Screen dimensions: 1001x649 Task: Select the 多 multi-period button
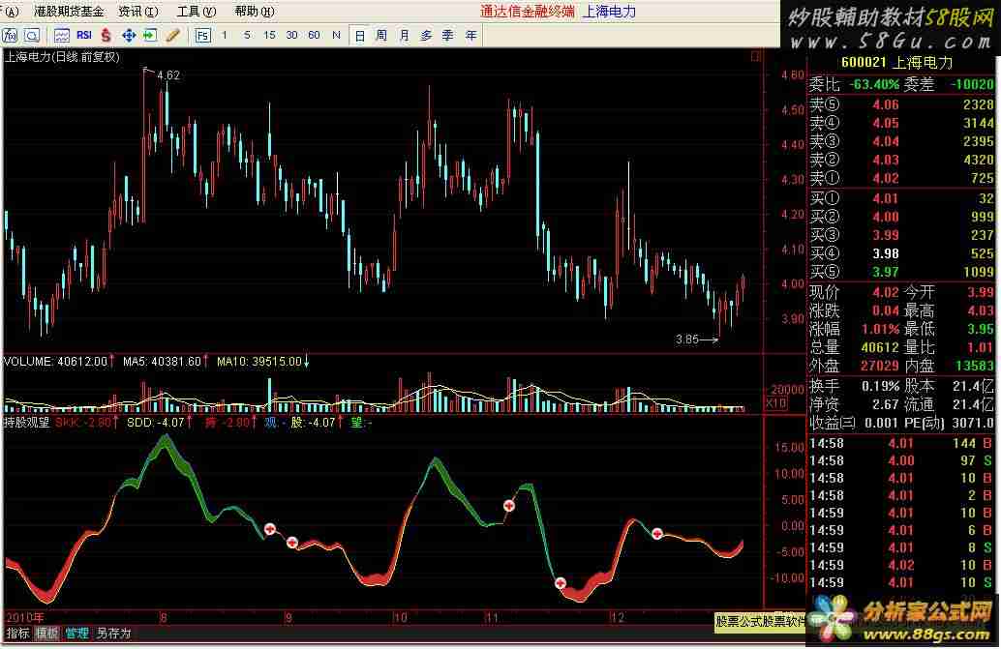click(427, 36)
